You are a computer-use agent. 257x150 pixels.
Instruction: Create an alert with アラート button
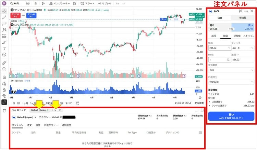pos(88,3)
